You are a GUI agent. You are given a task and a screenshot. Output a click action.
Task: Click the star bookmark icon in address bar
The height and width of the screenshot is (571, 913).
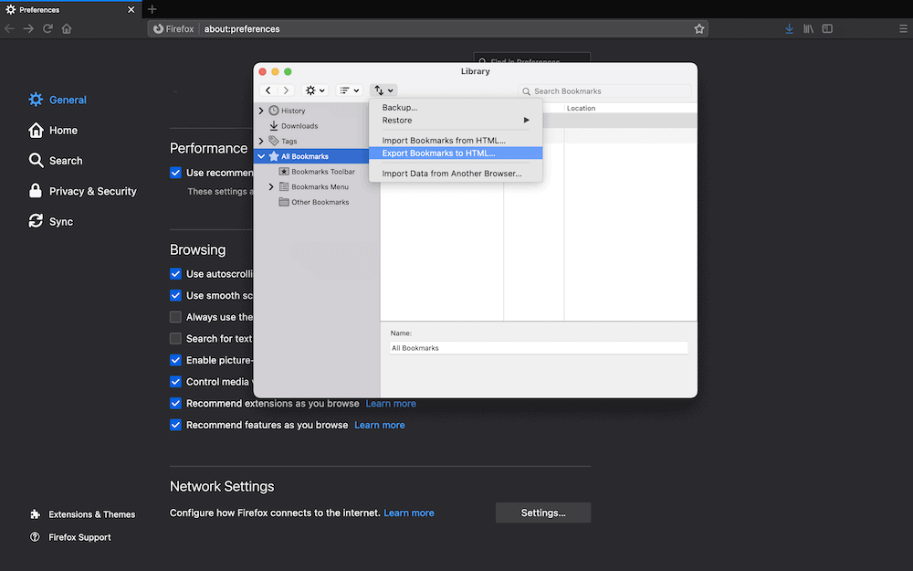699,28
